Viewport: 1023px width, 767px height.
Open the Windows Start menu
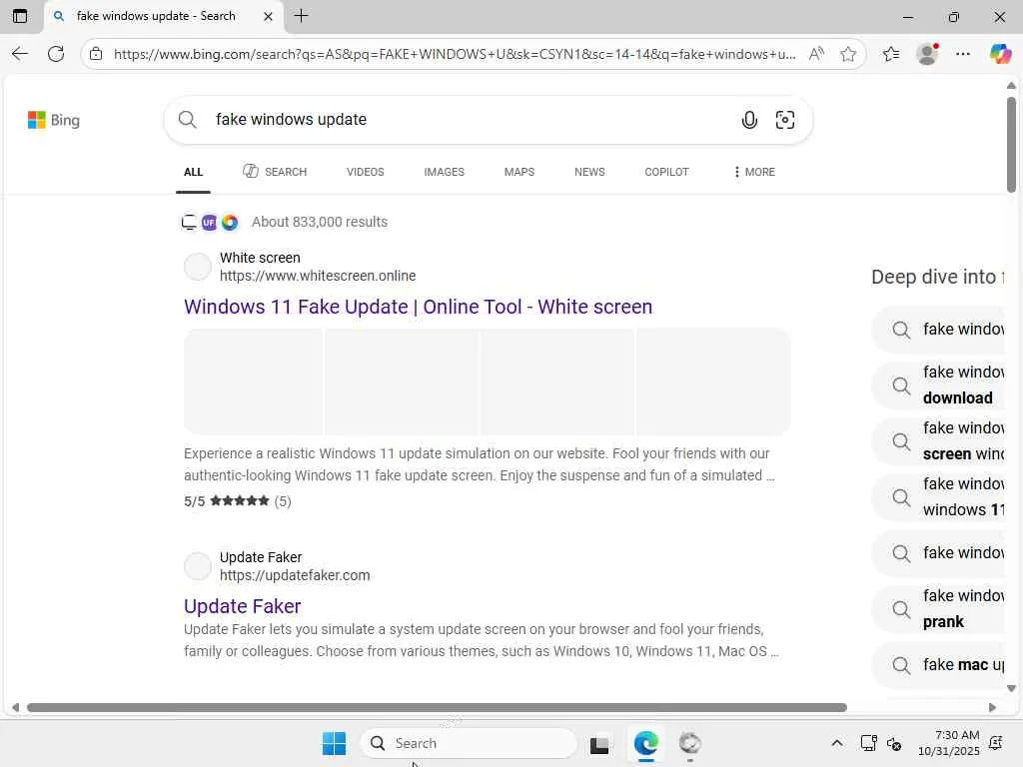tap(334, 743)
